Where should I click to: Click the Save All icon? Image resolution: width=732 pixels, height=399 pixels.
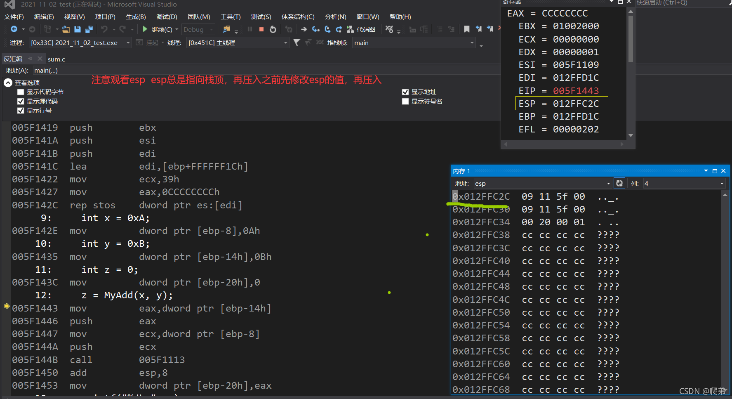(x=89, y=29)
